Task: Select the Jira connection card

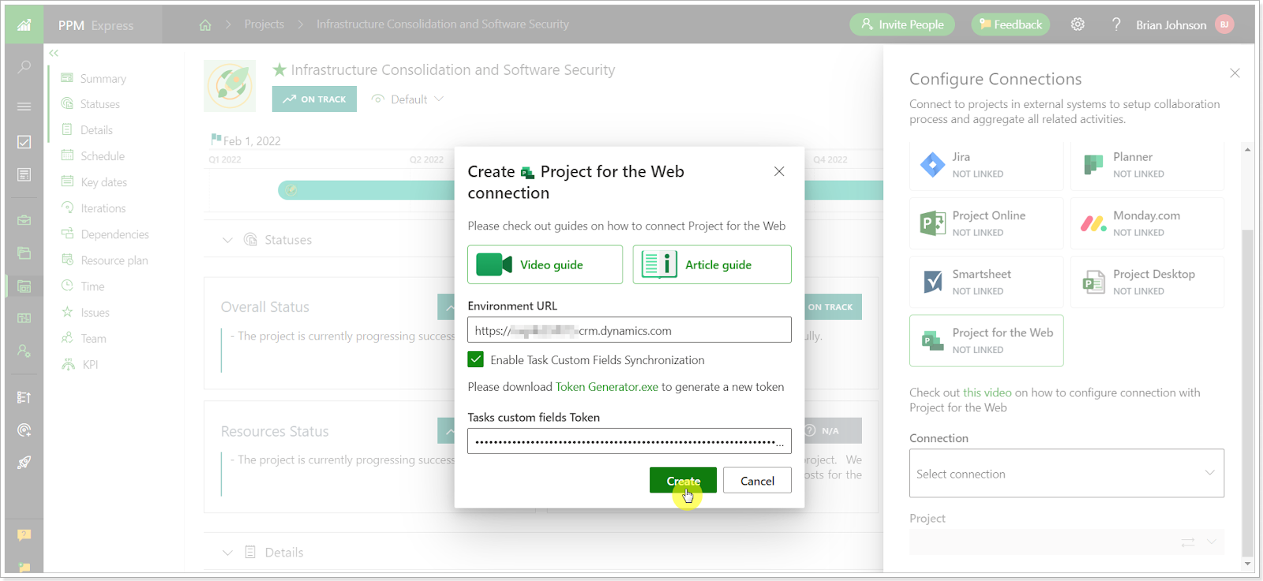Action: pos(986,165)
